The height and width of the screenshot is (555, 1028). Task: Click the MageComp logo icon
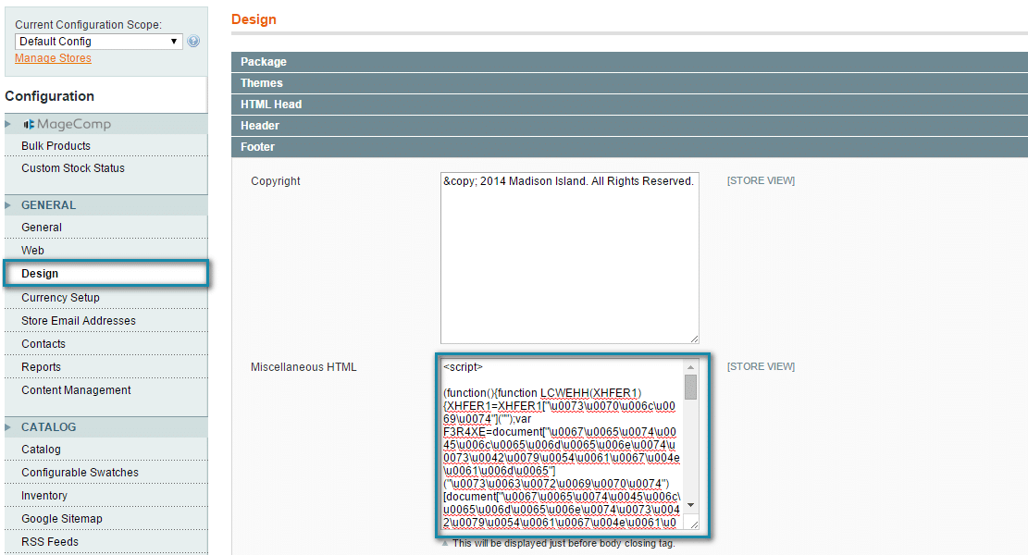pos(30,124)
